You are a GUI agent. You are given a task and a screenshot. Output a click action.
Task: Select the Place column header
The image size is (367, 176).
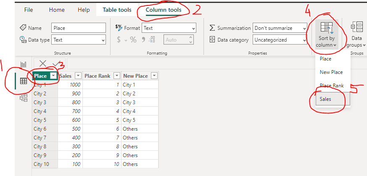tap(41, 76)
